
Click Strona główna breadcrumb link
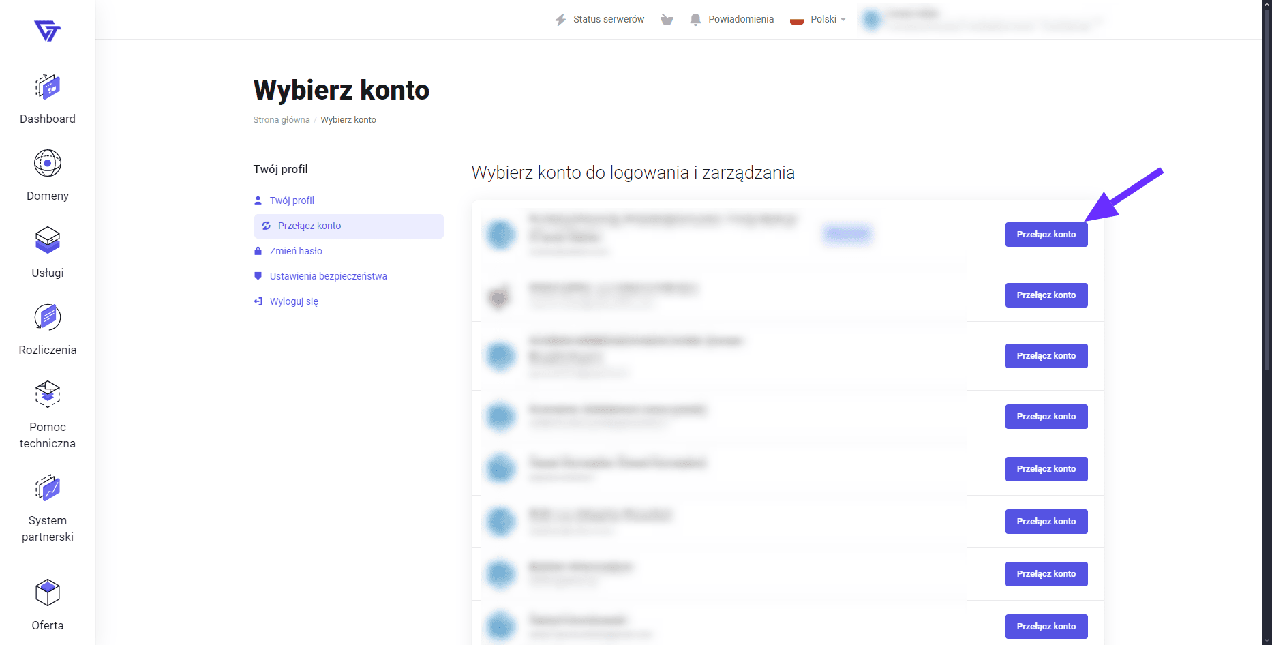(281, 120)
